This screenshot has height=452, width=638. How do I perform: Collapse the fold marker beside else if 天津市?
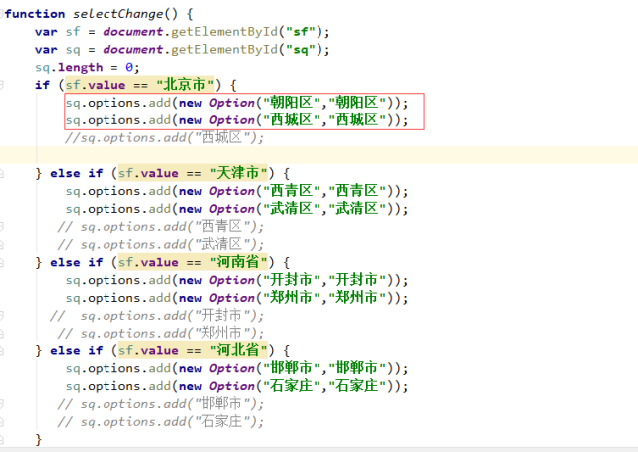click(2, 173)
